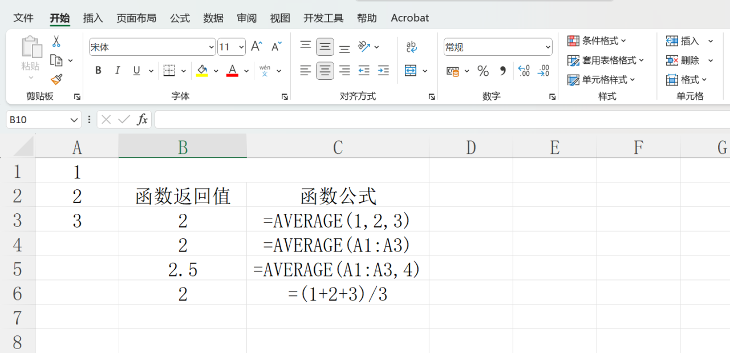Open the Acrobat tab
The image size is (730, 353).
click(x=409, y=18)
